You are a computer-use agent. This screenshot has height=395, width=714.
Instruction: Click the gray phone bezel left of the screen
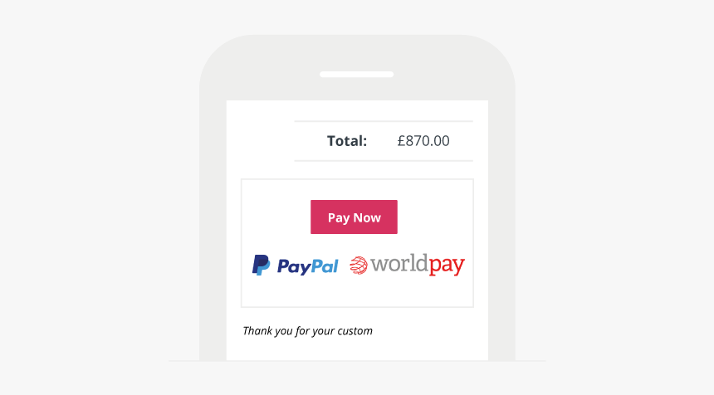click(x=213, y=227)
